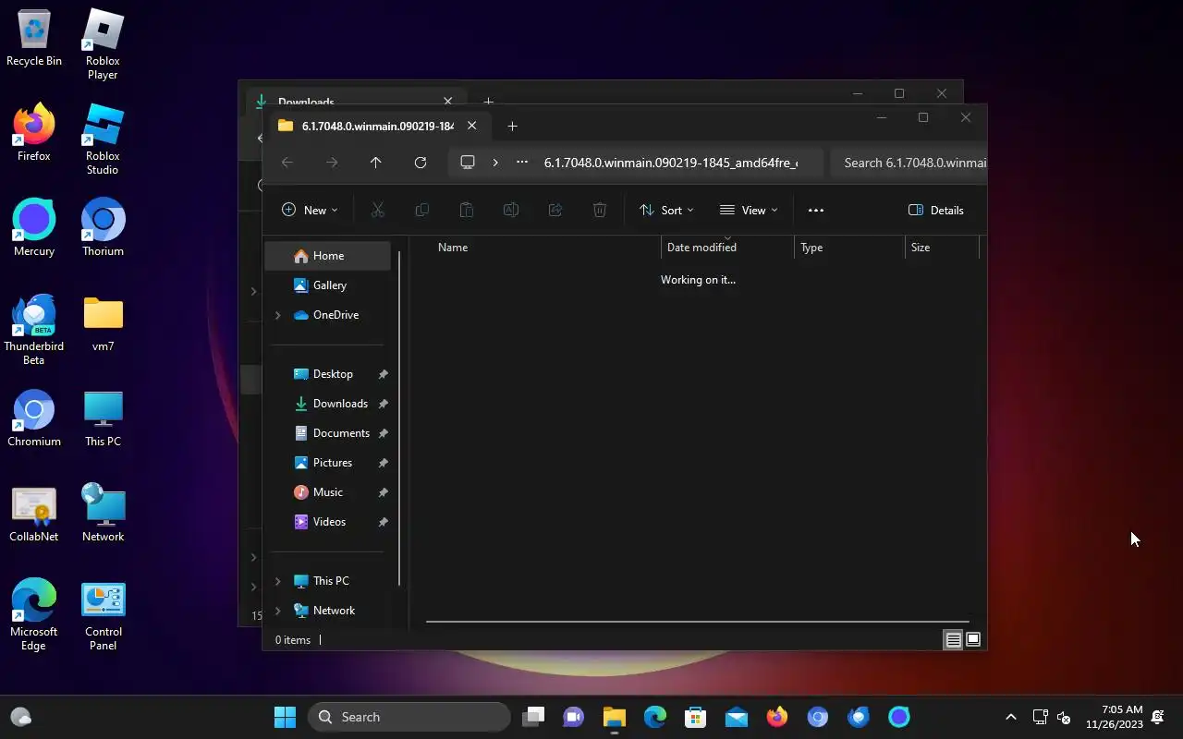Click the Share icon in Explorer toolbar

point(555,211)
